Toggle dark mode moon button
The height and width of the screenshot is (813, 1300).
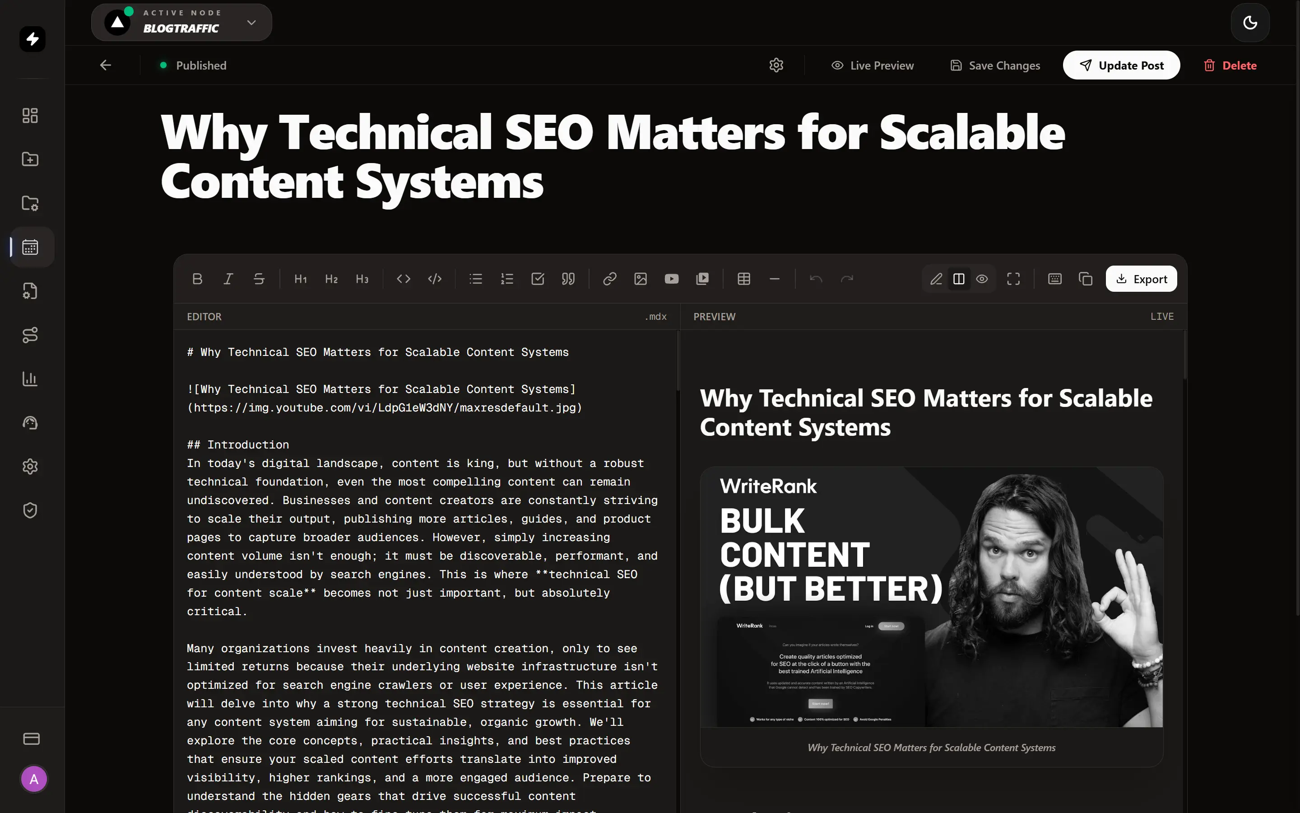1249,23
